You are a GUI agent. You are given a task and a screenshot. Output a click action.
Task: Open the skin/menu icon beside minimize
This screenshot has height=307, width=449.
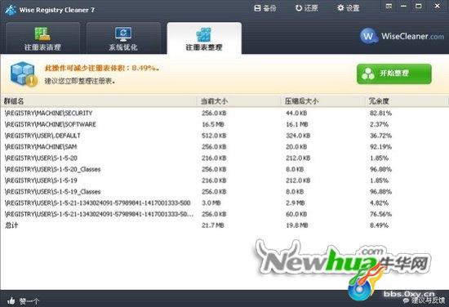389,6
